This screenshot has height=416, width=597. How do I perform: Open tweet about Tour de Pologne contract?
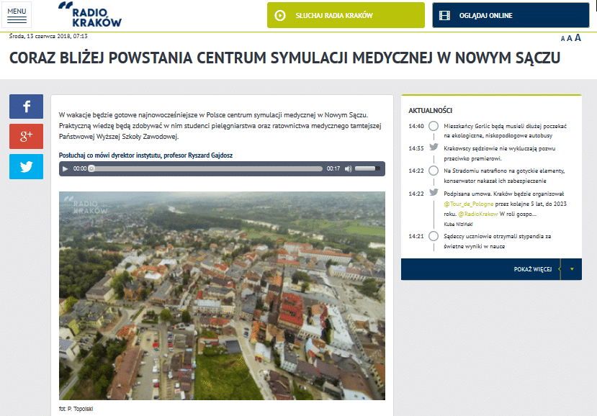point(505,204)
